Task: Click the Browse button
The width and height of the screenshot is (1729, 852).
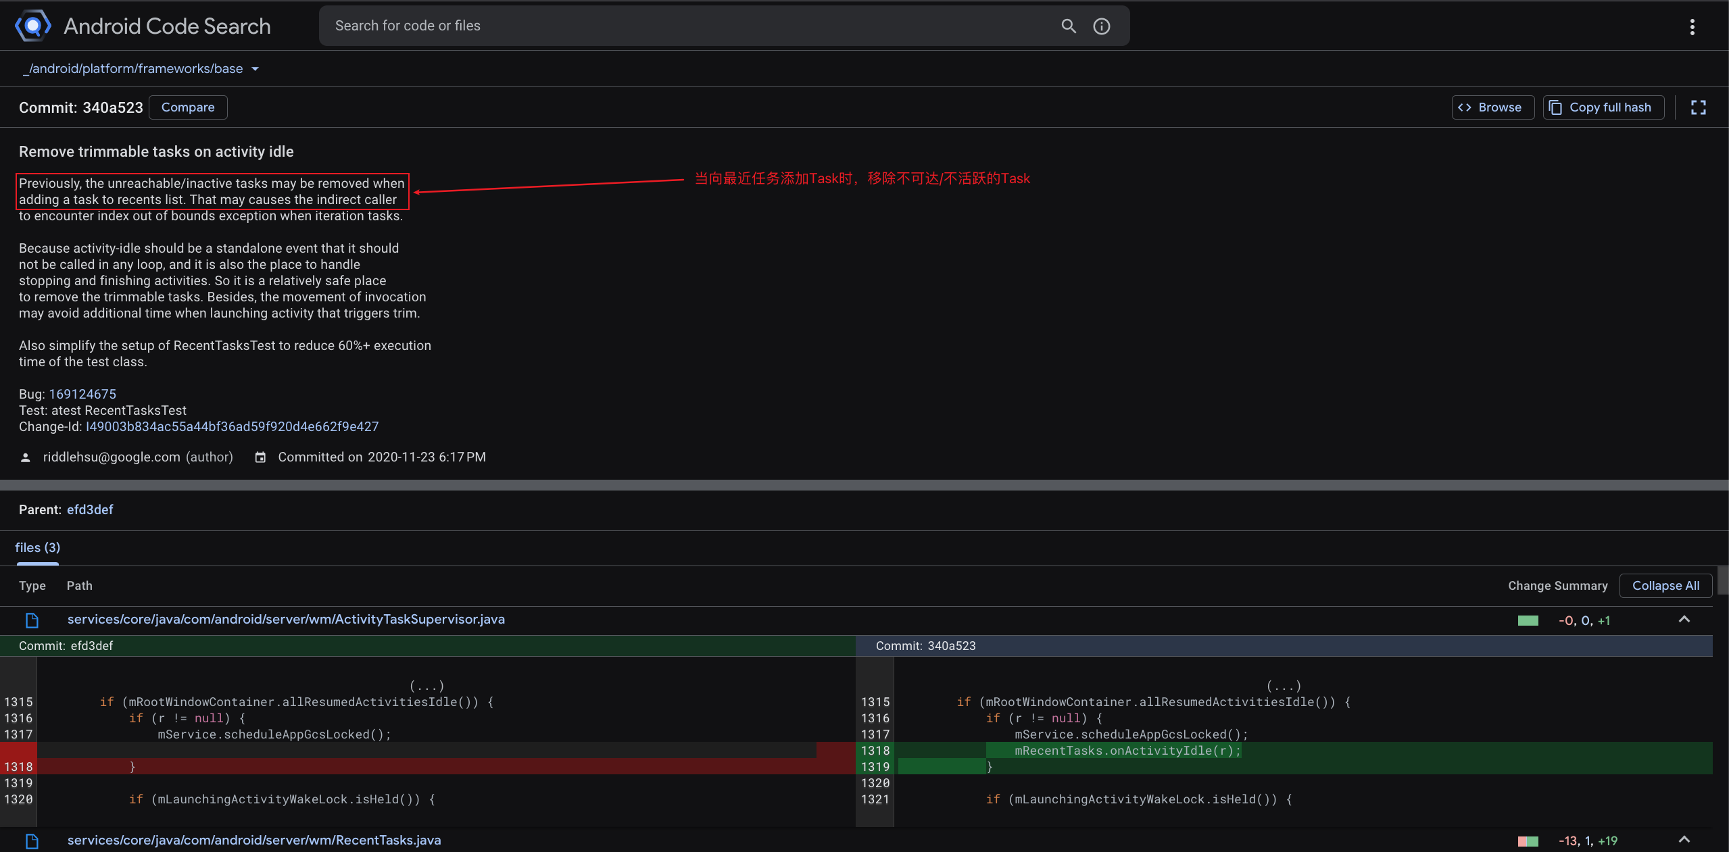Action: click(x=1492, y=107)
